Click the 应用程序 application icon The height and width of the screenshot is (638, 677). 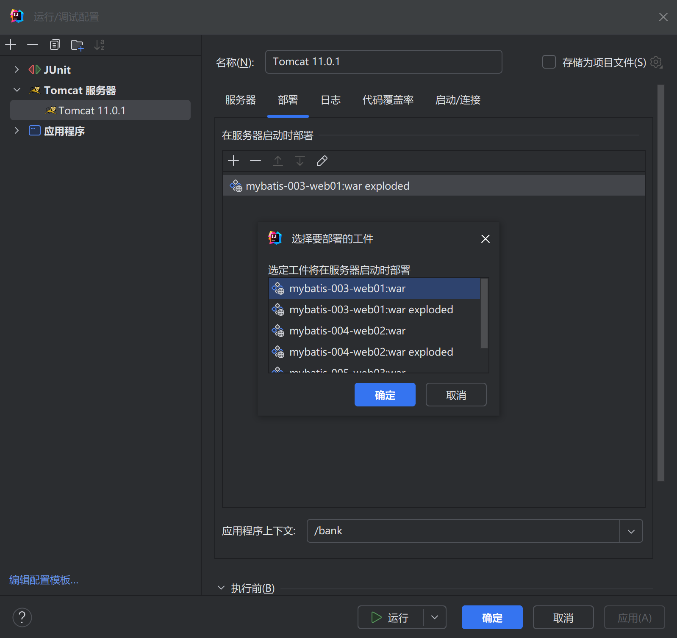coord(35,130)
